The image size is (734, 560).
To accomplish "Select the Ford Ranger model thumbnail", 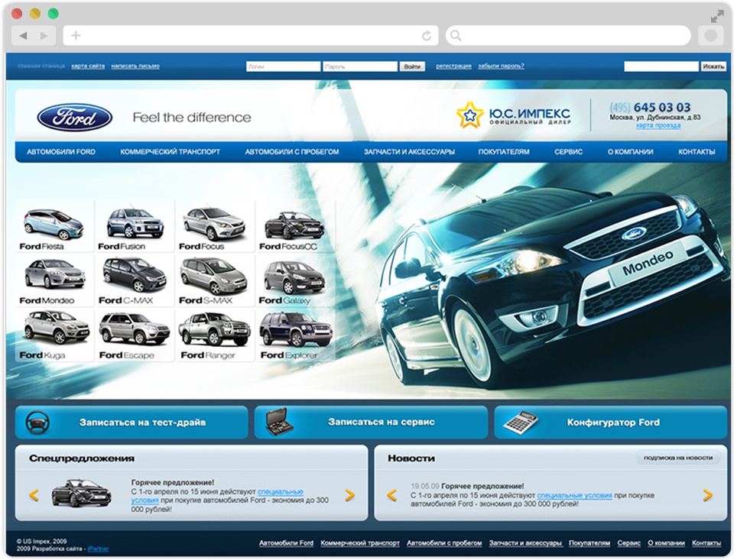I will point(216,335).
